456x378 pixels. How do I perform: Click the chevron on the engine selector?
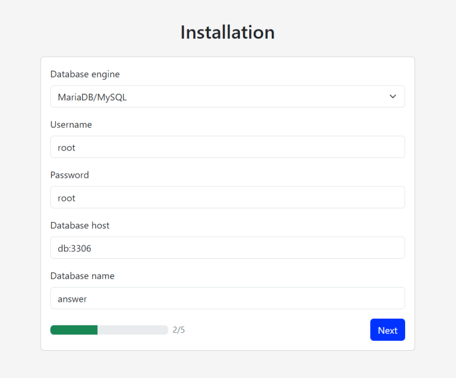[393, 97]
